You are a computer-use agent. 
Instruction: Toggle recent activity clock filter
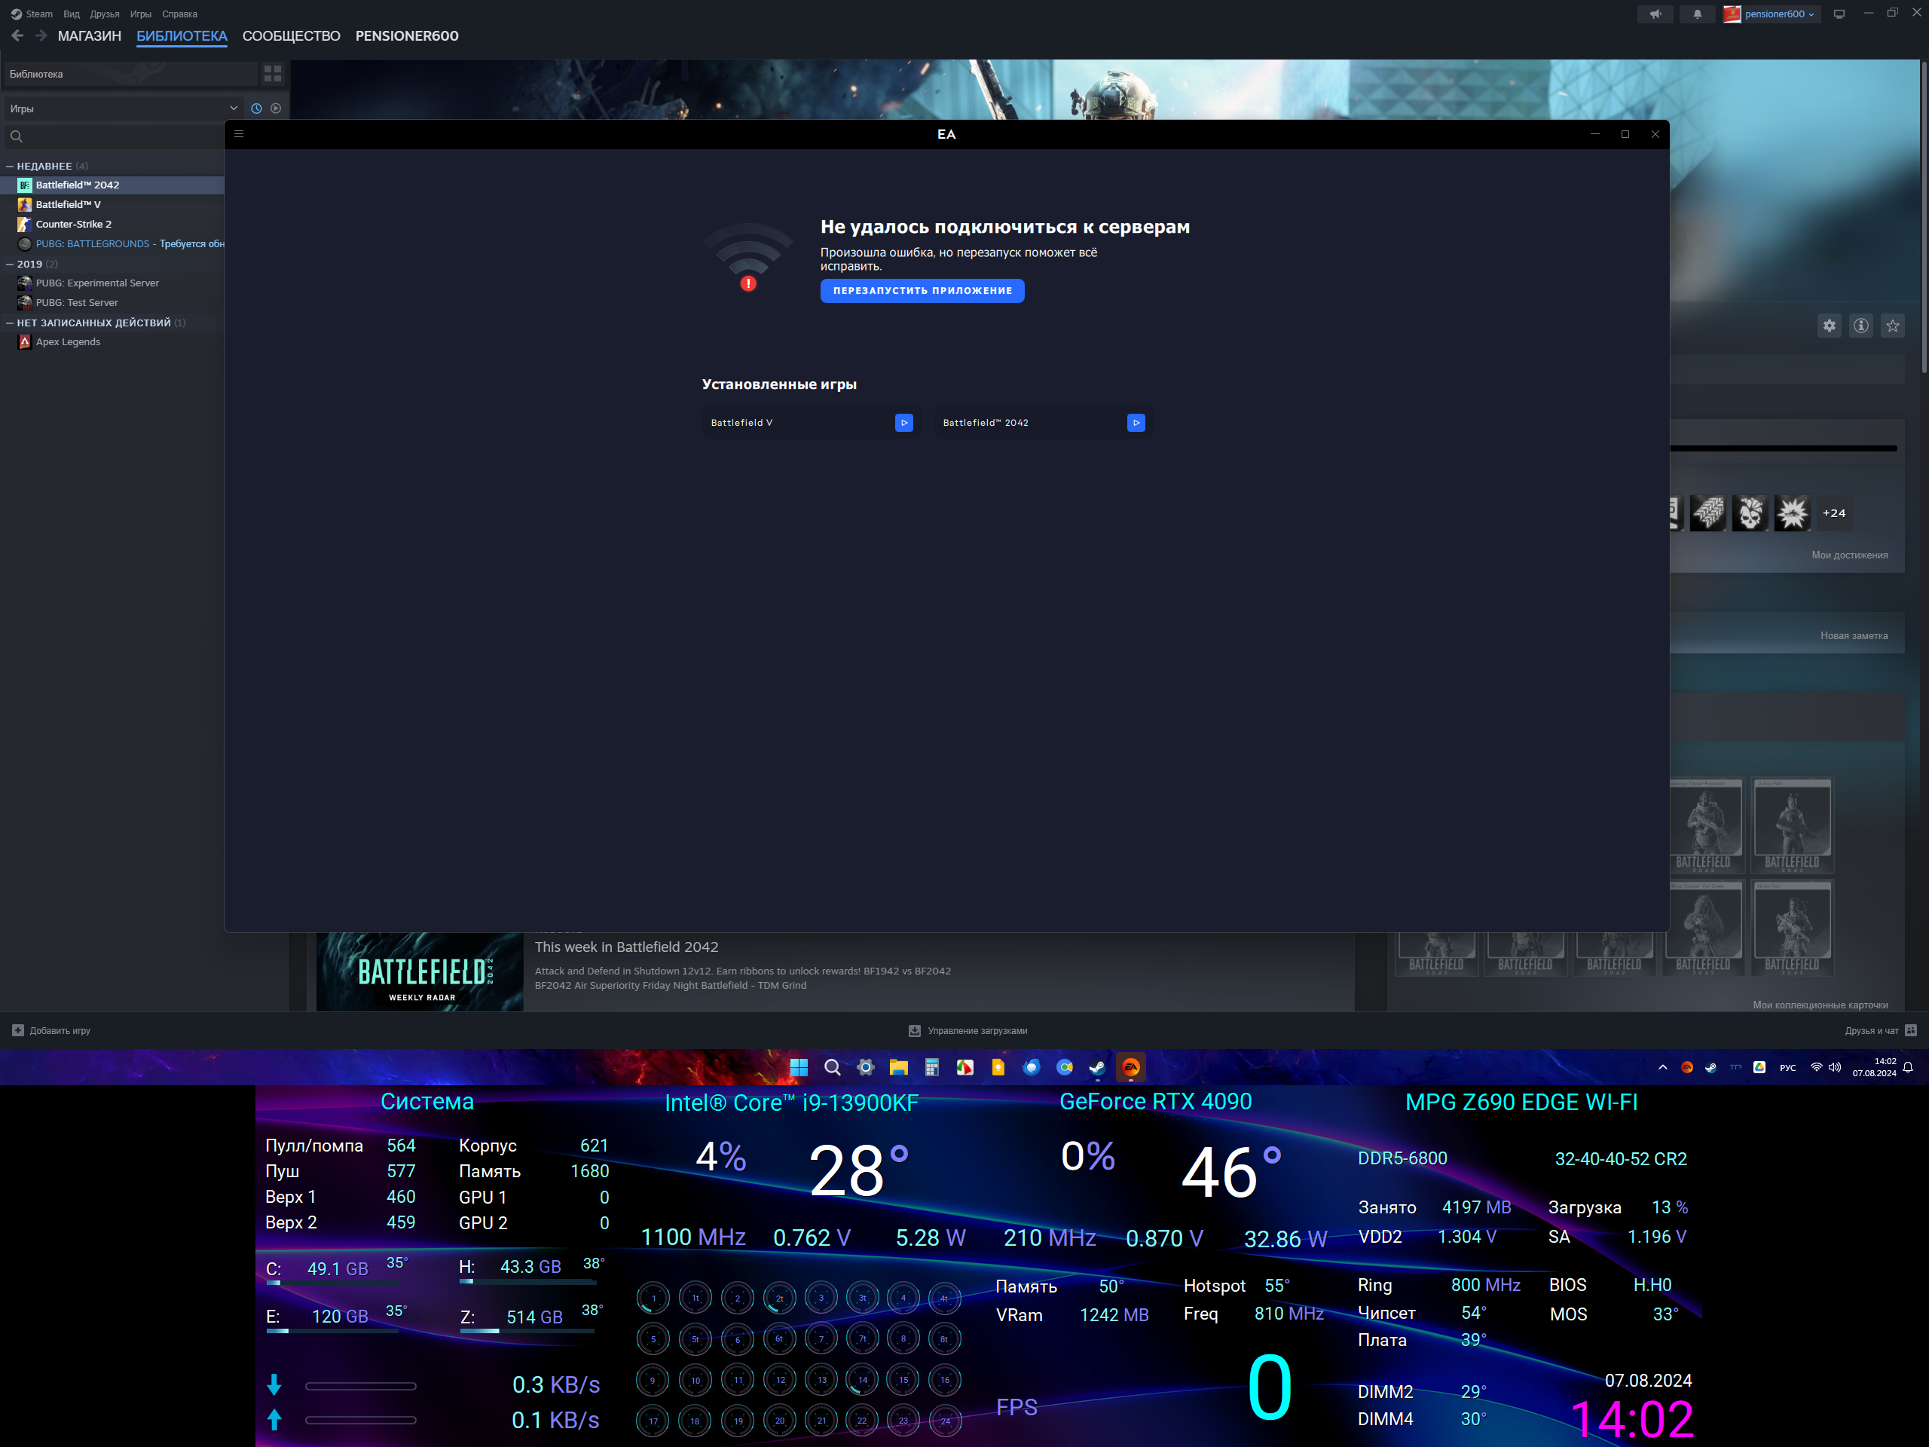(256, 109)
